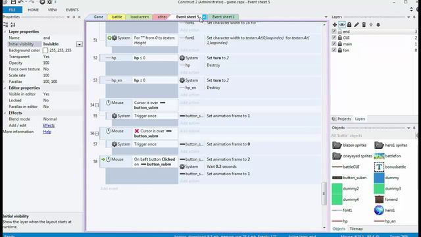Click the categorized sort icon in Properties
The image size is (421, 237).
6,25
